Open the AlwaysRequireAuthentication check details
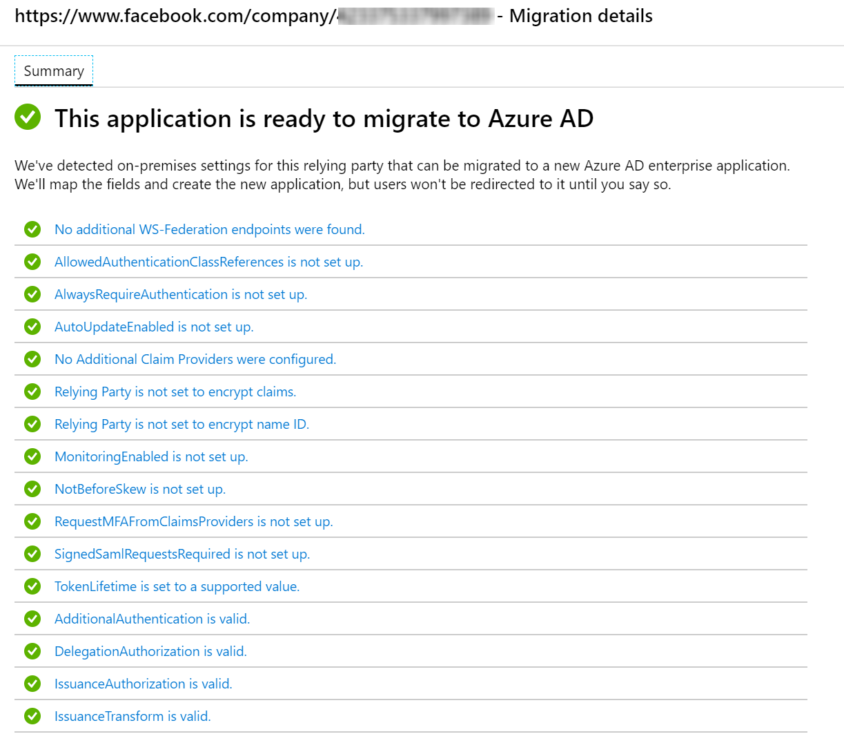Screen dimensions: 844x743 click(x=180, y=294)
